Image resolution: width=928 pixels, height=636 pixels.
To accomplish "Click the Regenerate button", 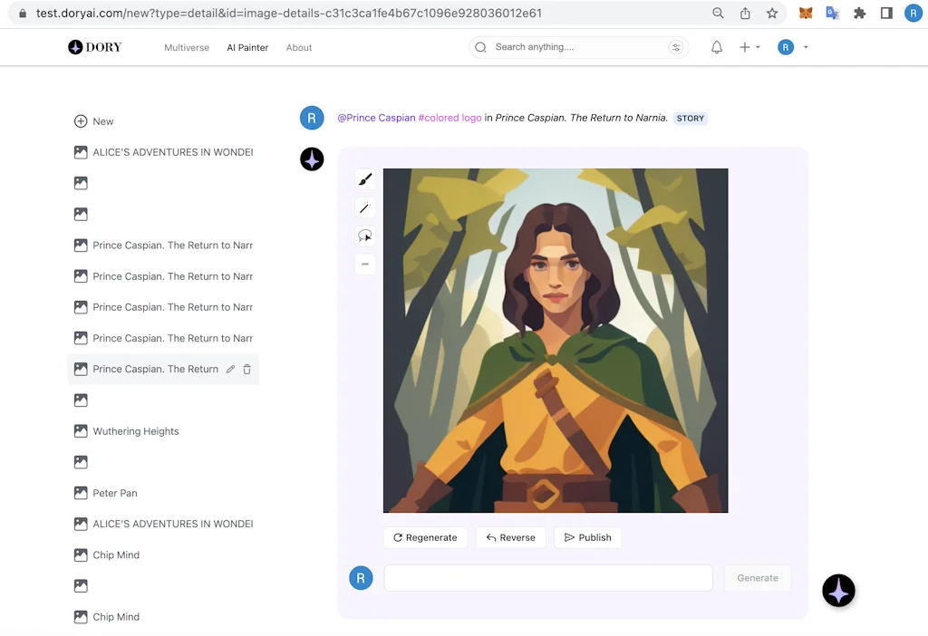I will pyautogui.click(x=425, y=537).
